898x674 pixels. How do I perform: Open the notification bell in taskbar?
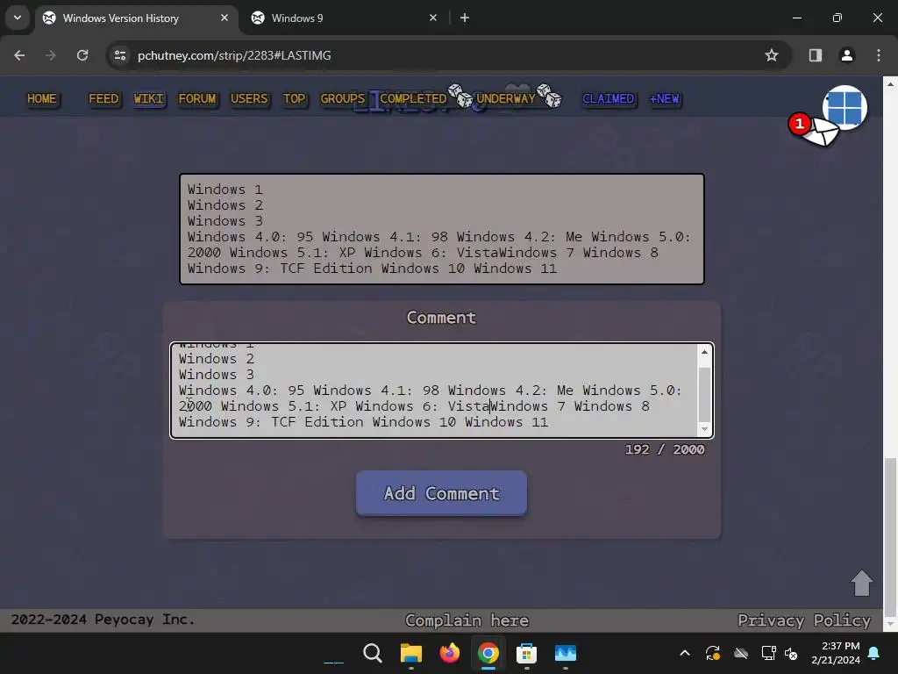[874, 653]
